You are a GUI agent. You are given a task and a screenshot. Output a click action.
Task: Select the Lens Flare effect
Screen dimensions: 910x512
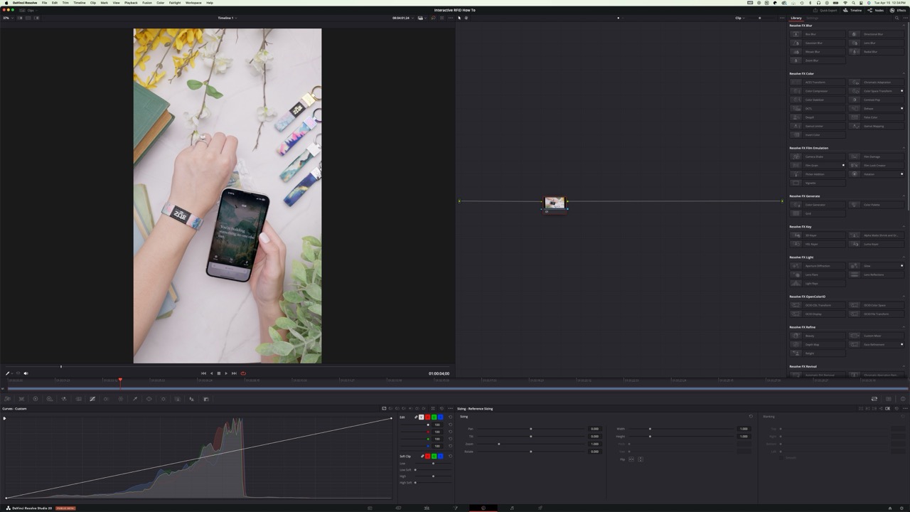[x=818, y=274]
